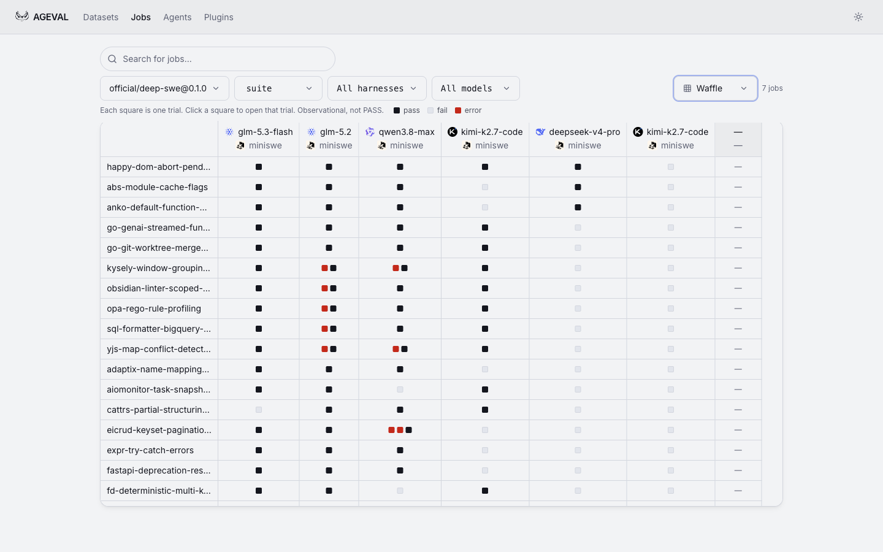Click the black pass legend swatch
The image size is (883, 552).
397,110
